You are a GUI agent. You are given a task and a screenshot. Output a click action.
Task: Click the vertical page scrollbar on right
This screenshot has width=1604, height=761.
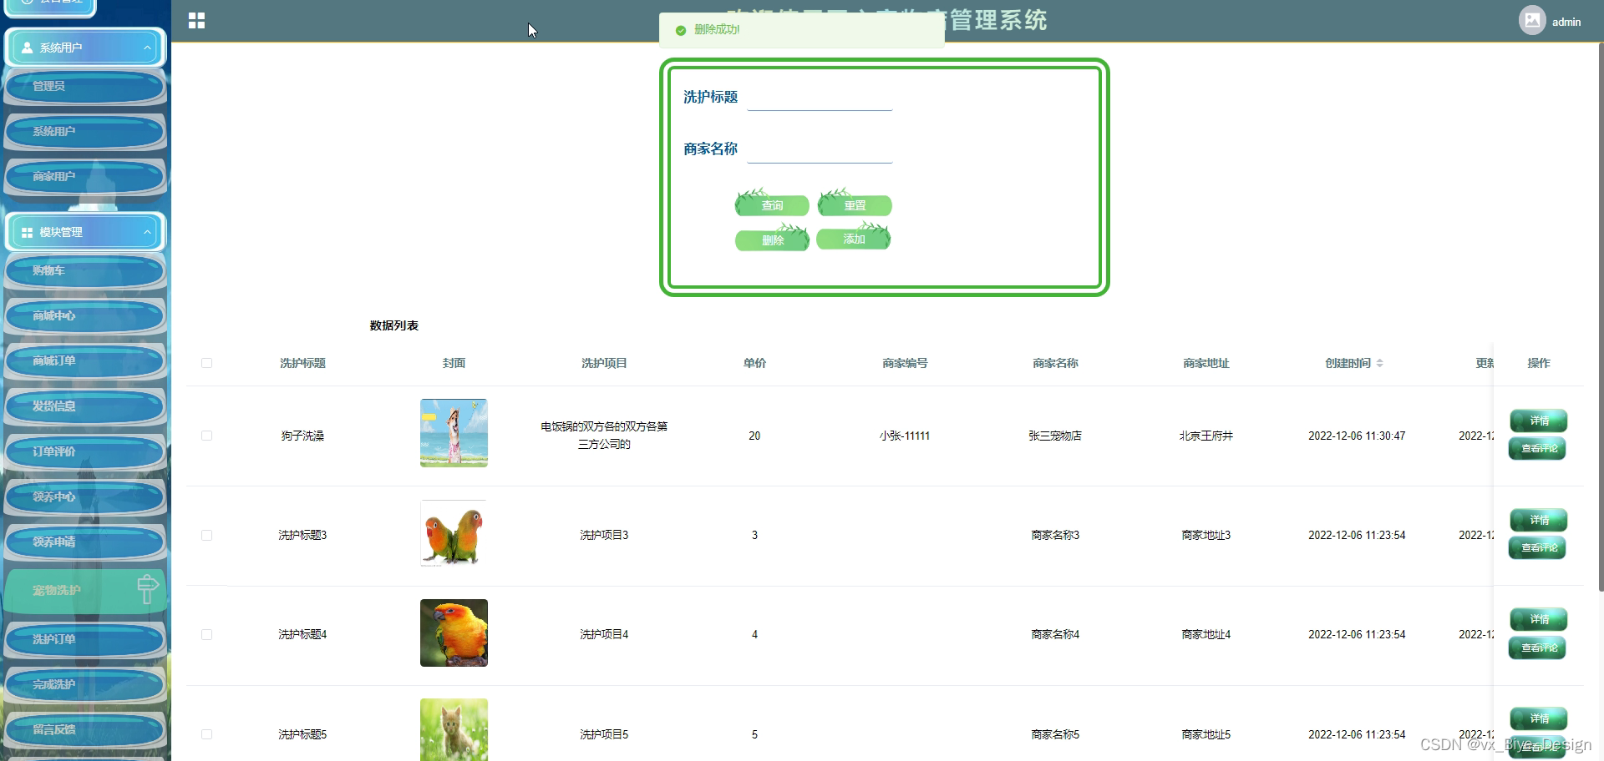(1601, 317)
